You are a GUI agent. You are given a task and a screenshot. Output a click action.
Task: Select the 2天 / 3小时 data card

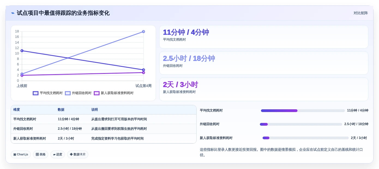[264, 89]
